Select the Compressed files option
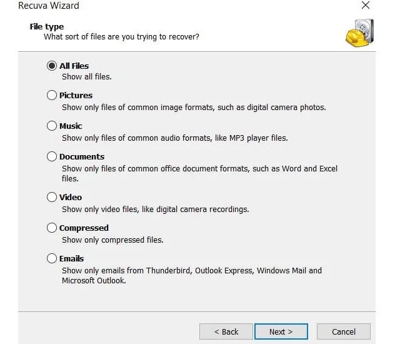 tap(52, 228)
